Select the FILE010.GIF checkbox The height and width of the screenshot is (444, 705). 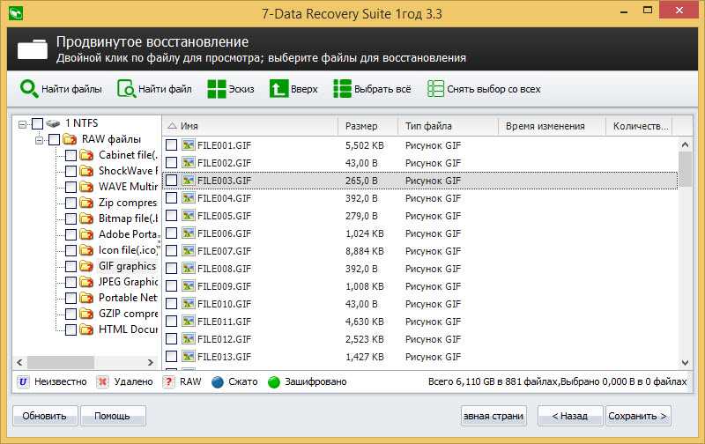pyautogui.click(x=171, y=304)
